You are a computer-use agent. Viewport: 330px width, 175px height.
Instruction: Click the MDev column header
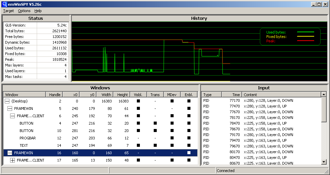click(x=172, y=95)
